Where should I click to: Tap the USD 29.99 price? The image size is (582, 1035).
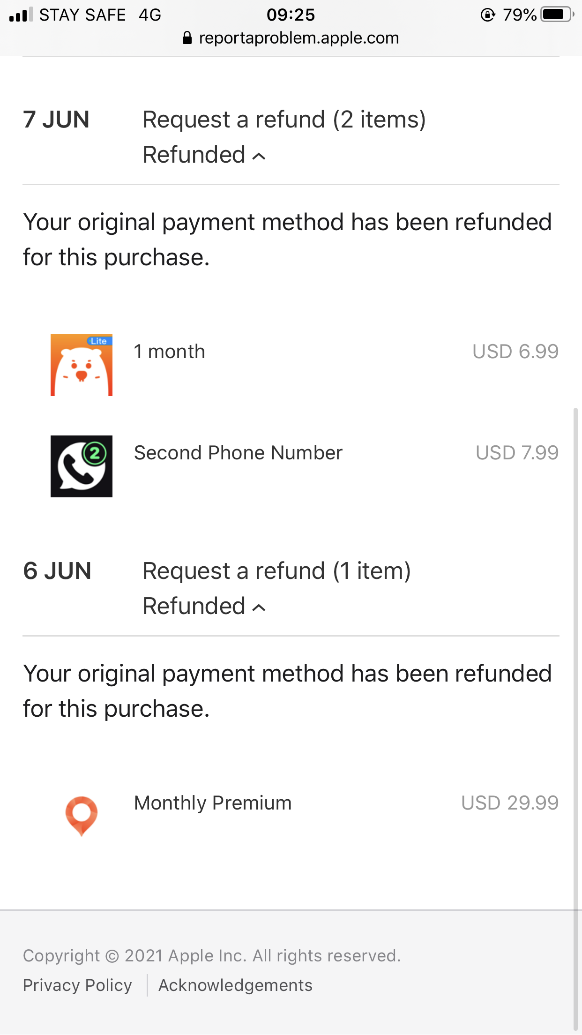(510, 803)
